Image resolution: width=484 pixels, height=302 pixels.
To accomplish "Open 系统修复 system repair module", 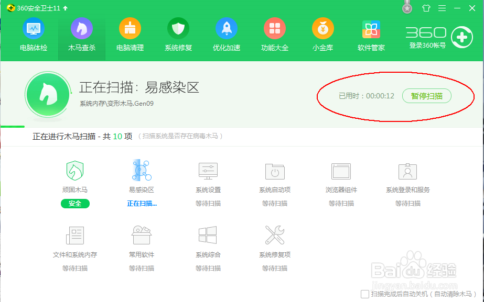I will (178, 35).
